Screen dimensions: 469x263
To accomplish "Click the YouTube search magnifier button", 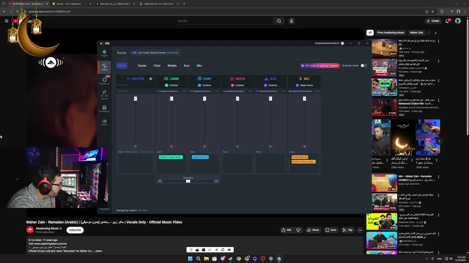I will [x=279, y=21].
